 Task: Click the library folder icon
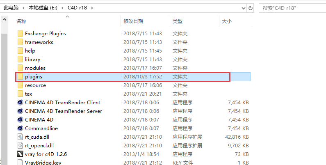20,59
